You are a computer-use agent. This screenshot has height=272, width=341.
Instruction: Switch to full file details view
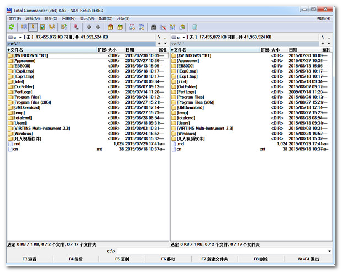[33, 27]
